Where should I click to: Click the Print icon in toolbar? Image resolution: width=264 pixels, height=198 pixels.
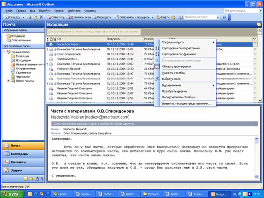pyautogui.click(x=29, y=17)
